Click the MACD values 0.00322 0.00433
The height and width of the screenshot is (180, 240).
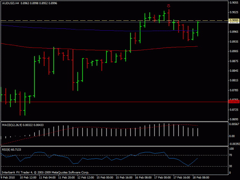[33, 125]
